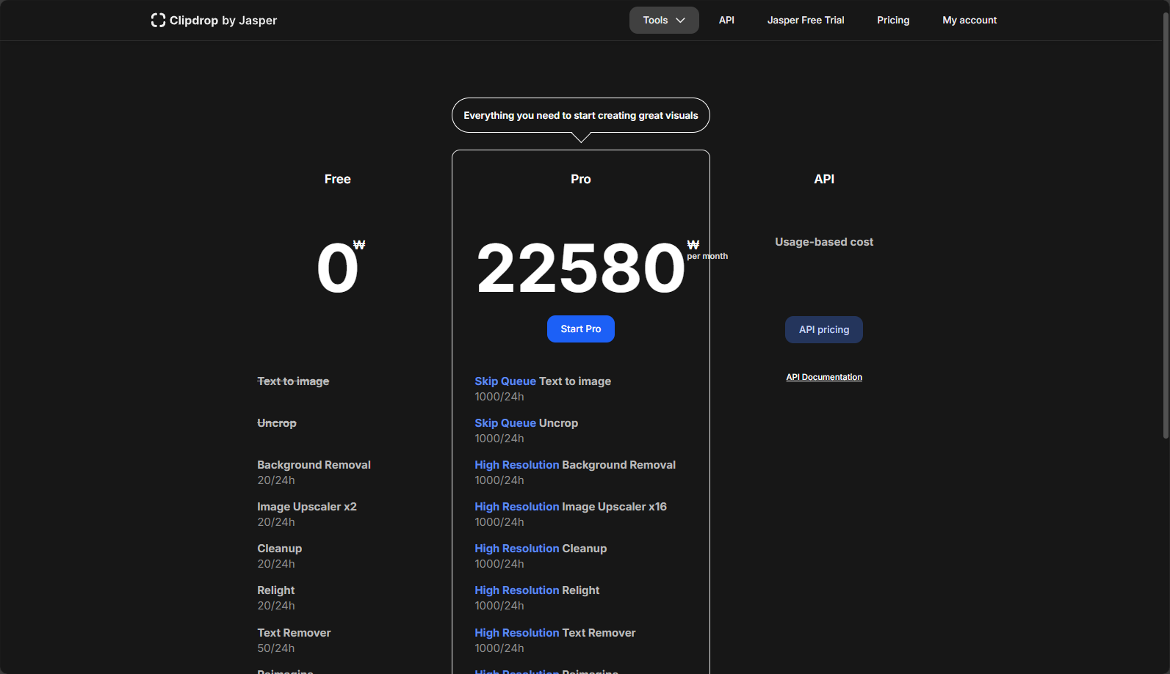Click the page's vertical scrollbar

[1166, 224]
